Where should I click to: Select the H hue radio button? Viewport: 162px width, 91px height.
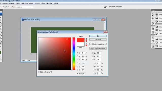pos(77,53)
